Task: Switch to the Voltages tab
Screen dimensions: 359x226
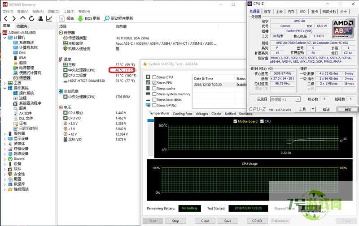Action: coord(201,114)
